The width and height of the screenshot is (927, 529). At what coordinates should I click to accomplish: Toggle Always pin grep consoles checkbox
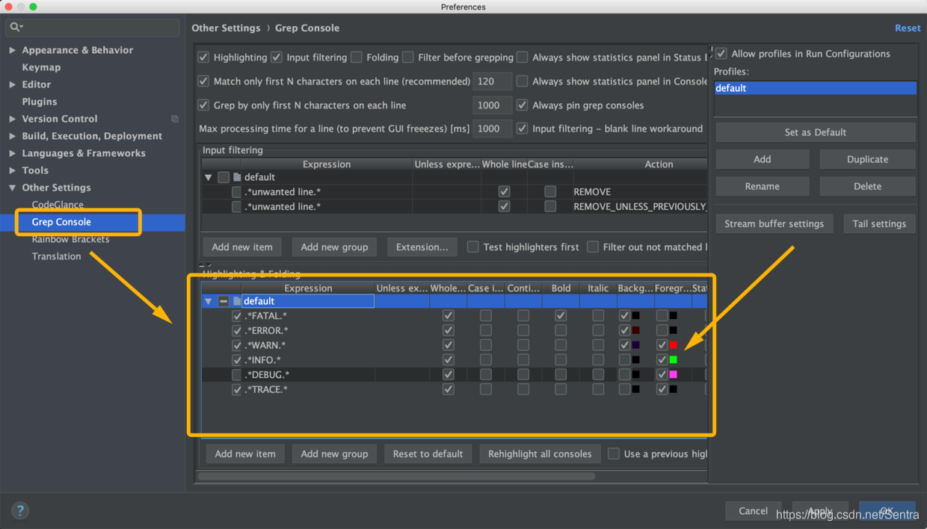pyautogui.click(x=523, y=105)
